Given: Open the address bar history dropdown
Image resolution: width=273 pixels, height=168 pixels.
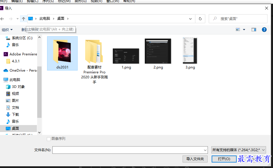Looking at the screenshot, I should click(x=190, y=19).
